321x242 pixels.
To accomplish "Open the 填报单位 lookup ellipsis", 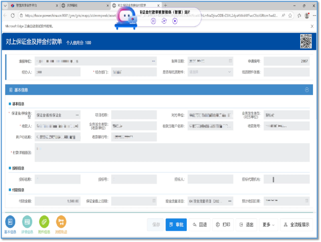I will [153, 61].
